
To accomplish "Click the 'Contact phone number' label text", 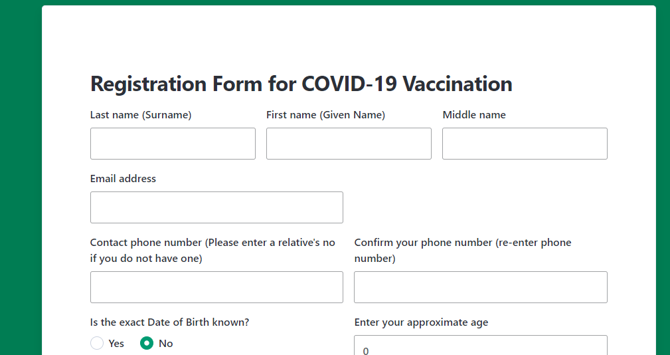I will [x=212, y=250].
